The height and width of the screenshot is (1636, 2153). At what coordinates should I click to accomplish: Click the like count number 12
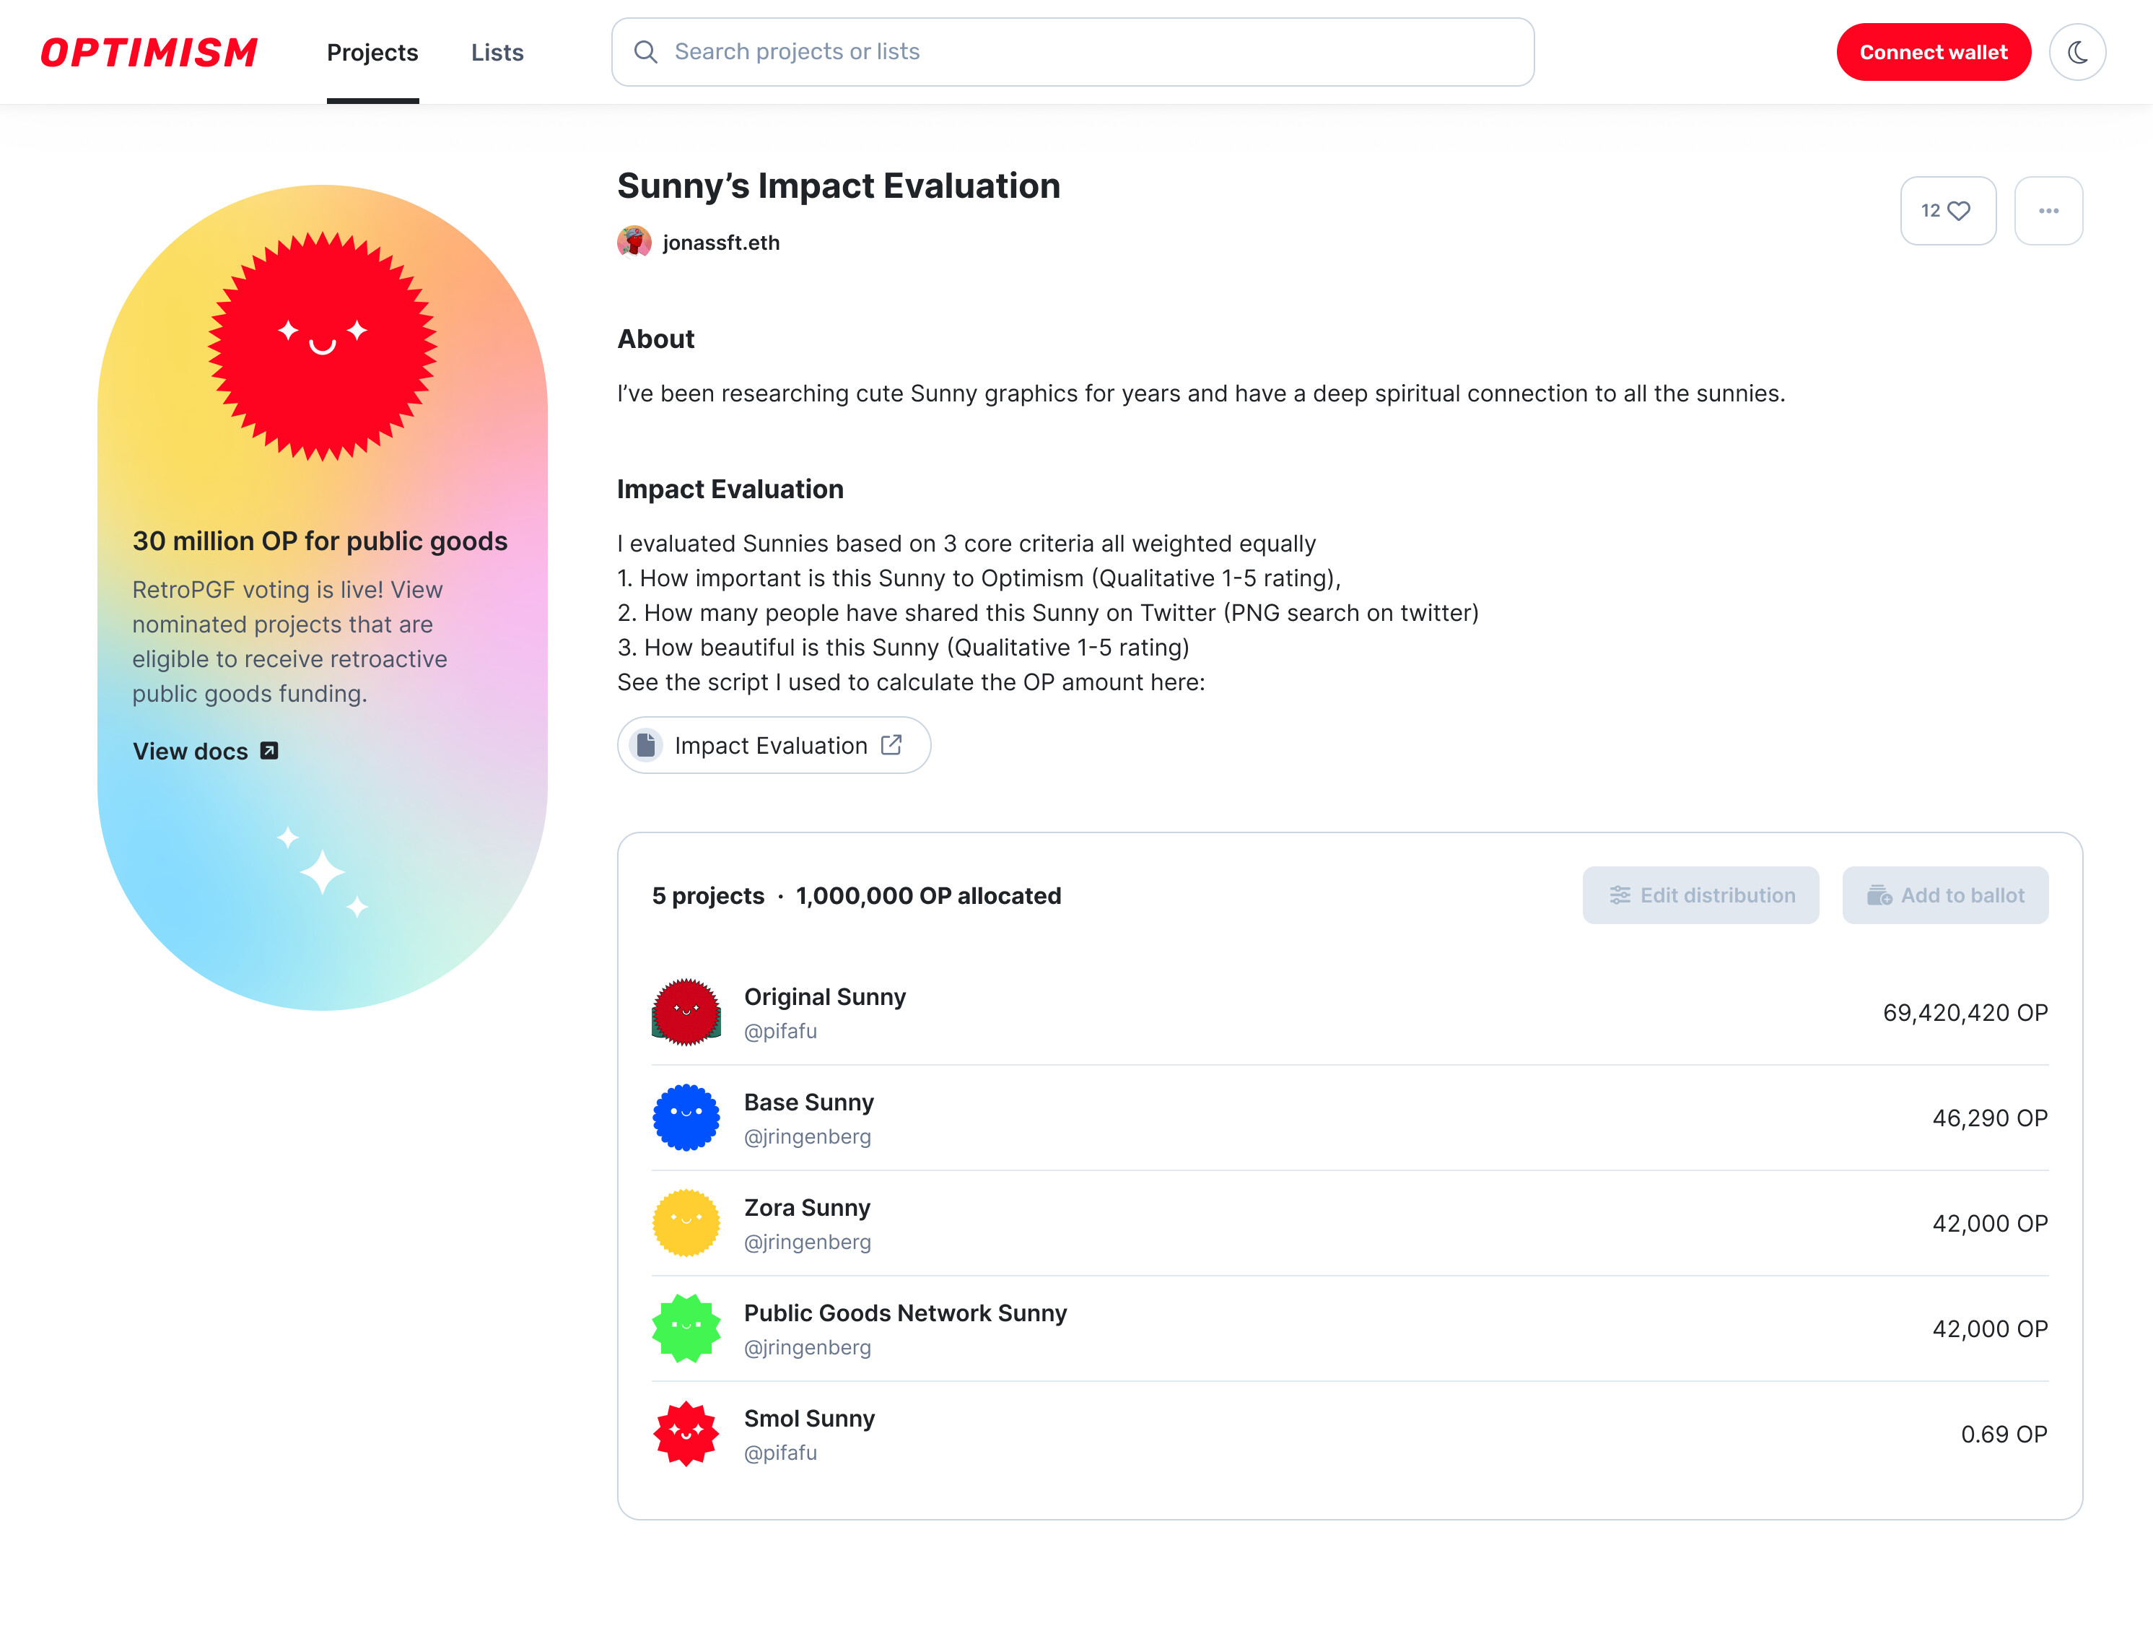tap(1930, 210)
